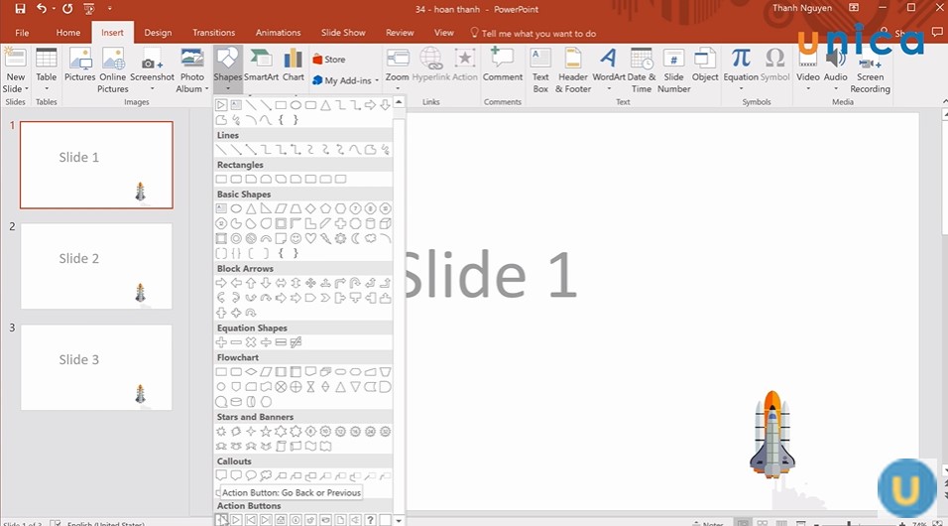Viewport: 948px width, 526px height.
Task: Select the Sound action button
Action: click(x=355, y=520)
